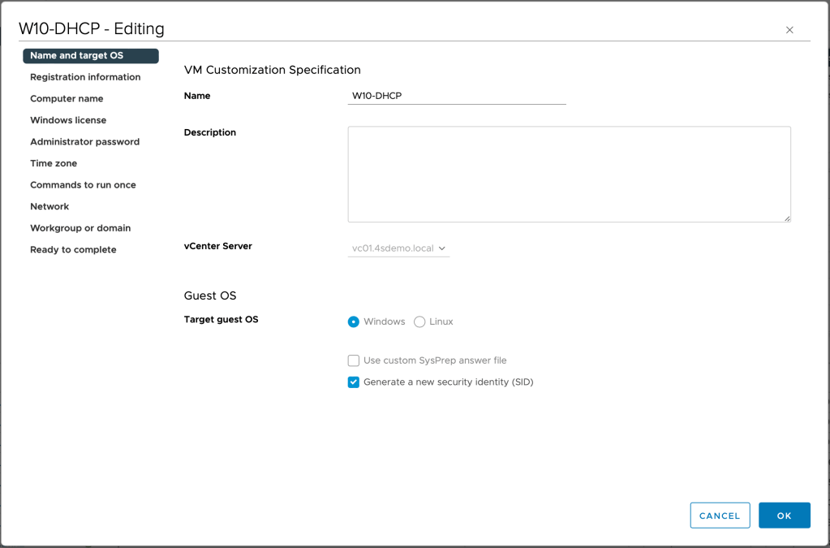This screenshot has height=548, width=830.
Task: Uncheck Generate a new security identity (SID)
Action: [354, 382]
